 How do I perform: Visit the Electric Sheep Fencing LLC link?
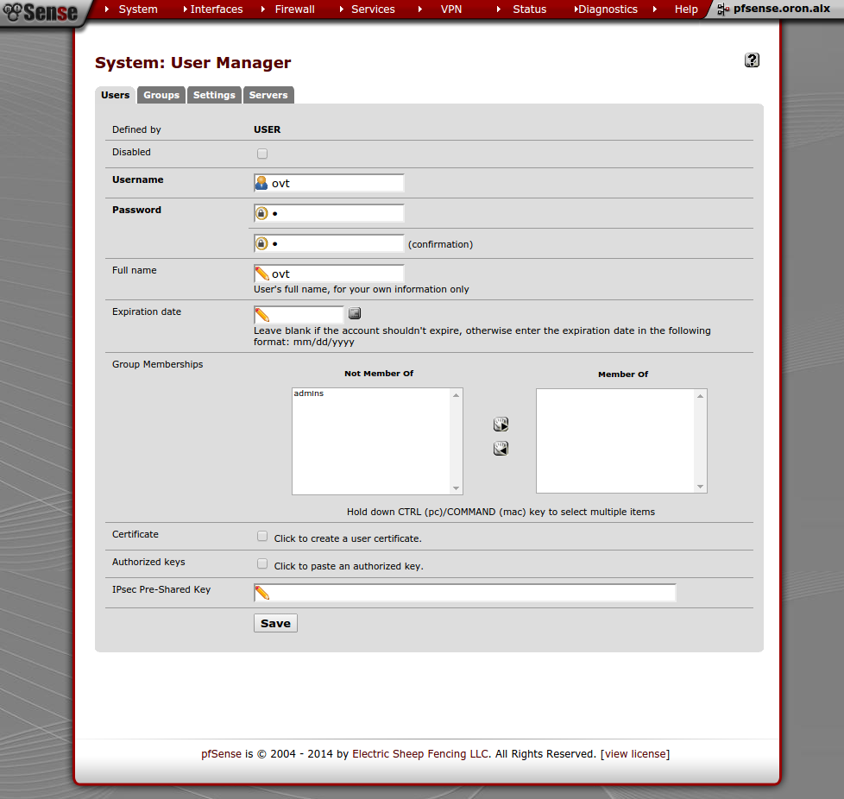[420, 754]
